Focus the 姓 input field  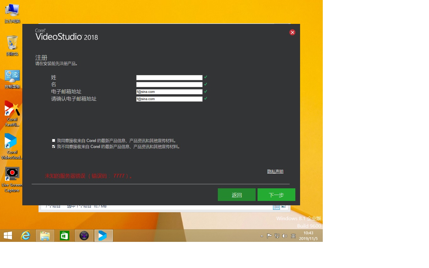[169, 77]
